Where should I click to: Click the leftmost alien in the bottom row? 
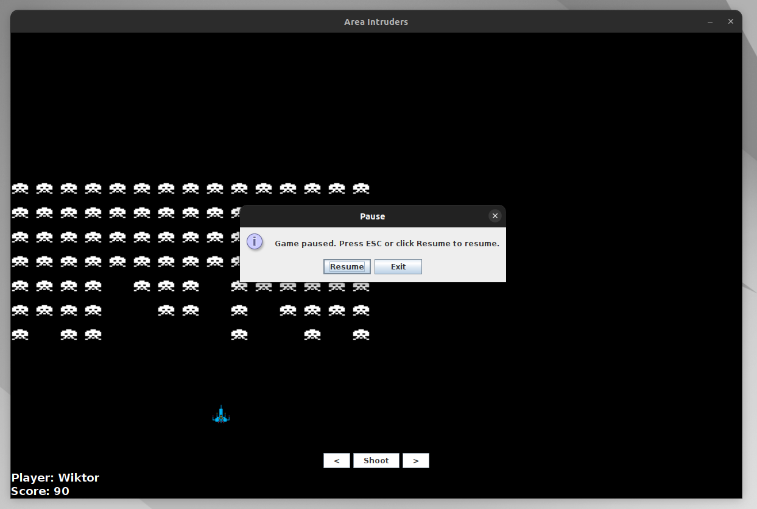pyautogui.click(x=20, y=335)
